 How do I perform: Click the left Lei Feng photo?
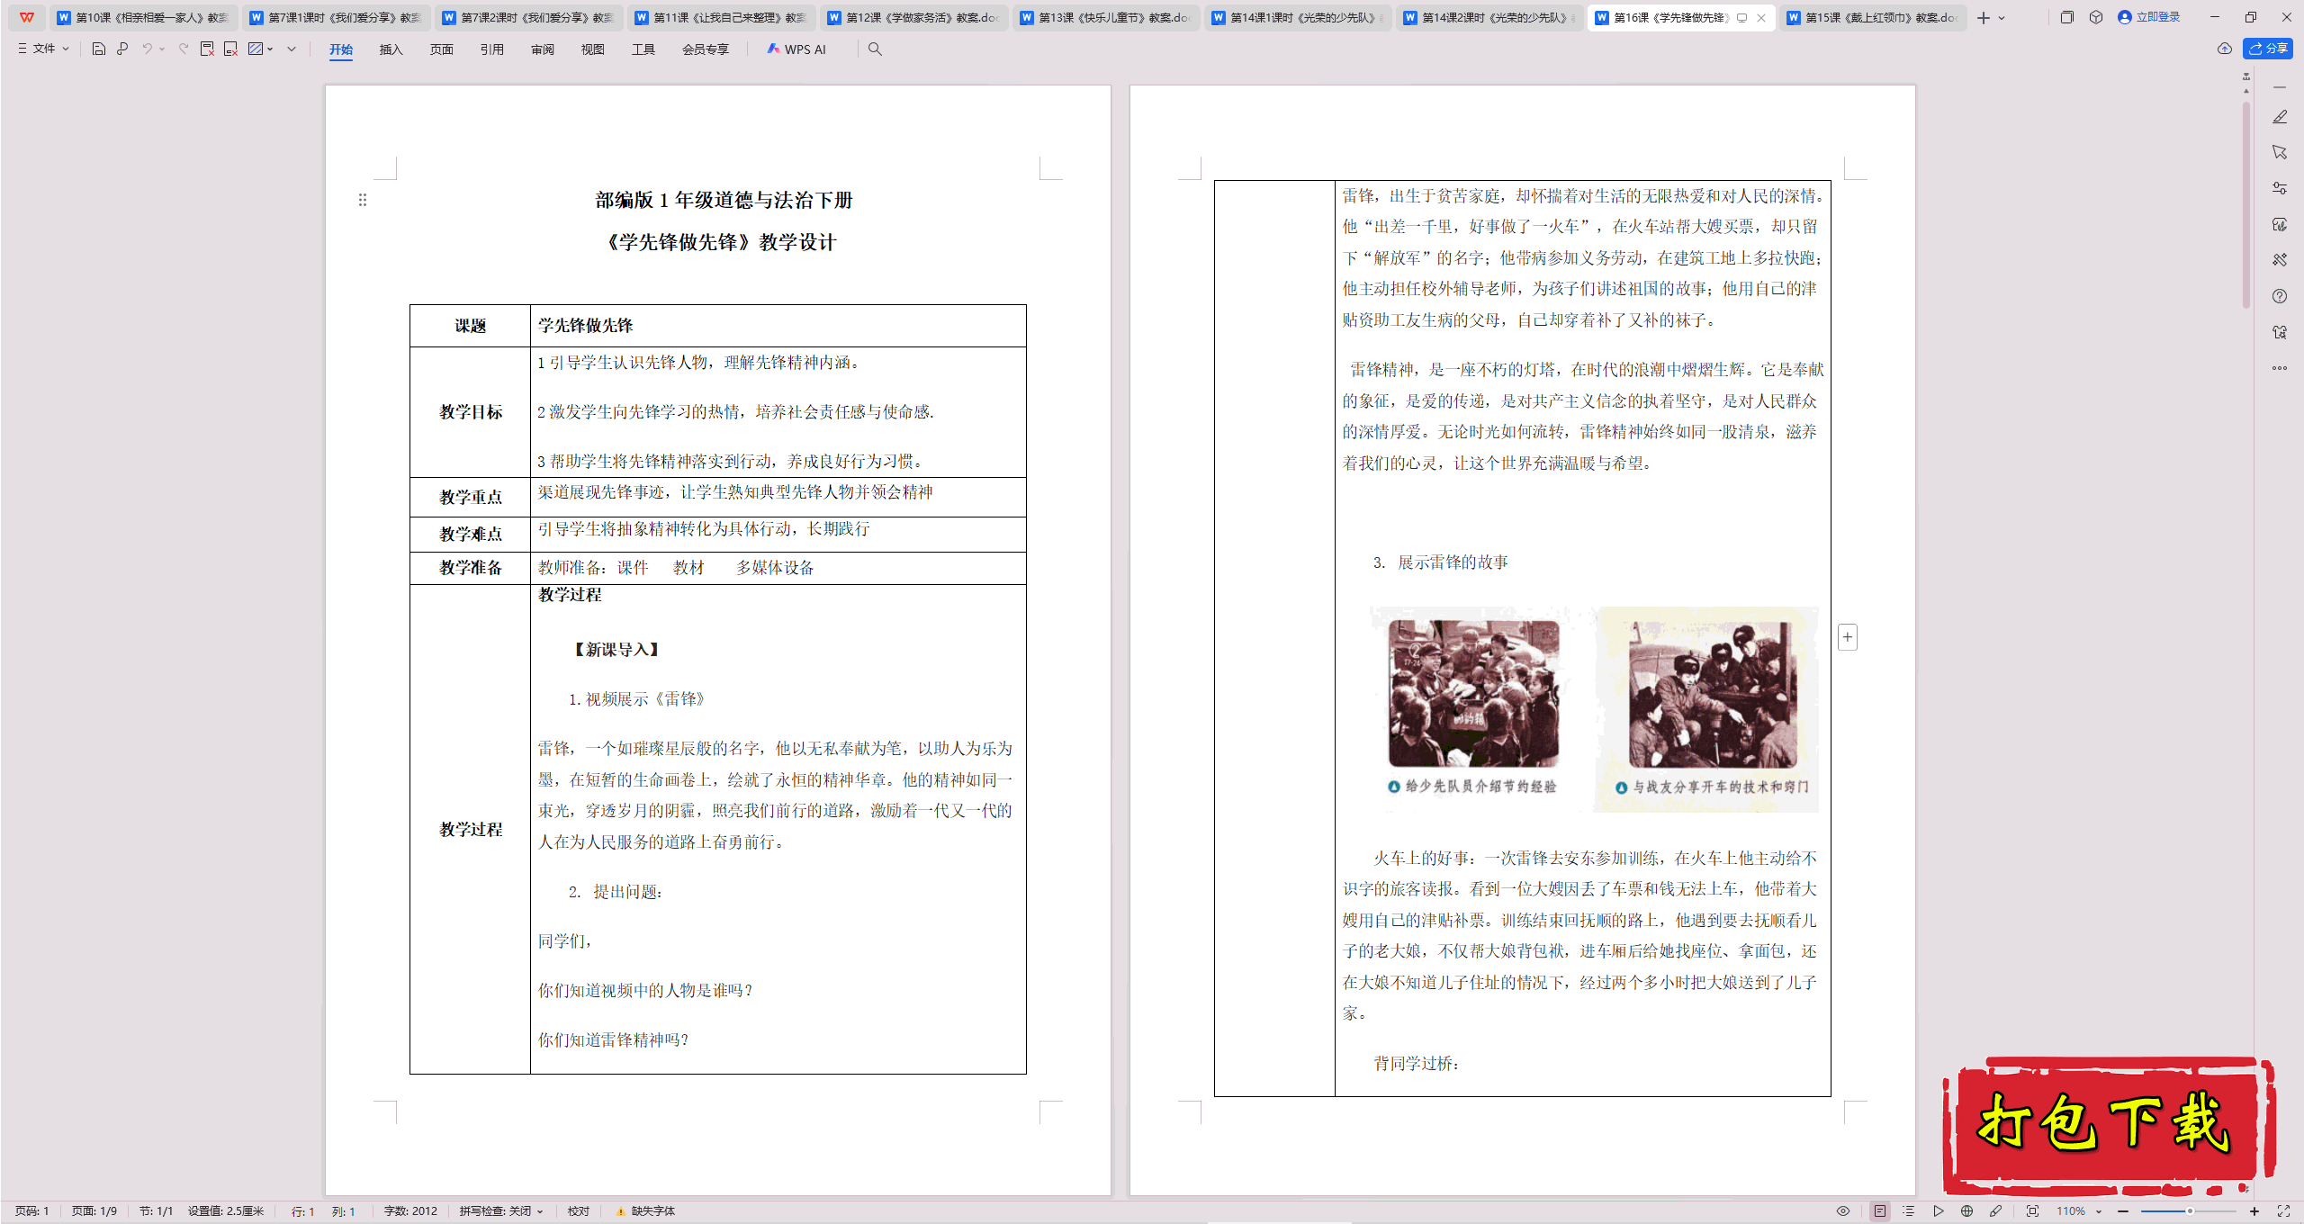coord(1474,694)
